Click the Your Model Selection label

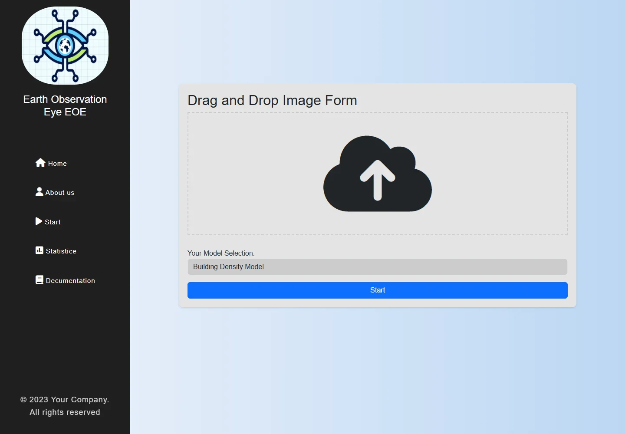221,253
